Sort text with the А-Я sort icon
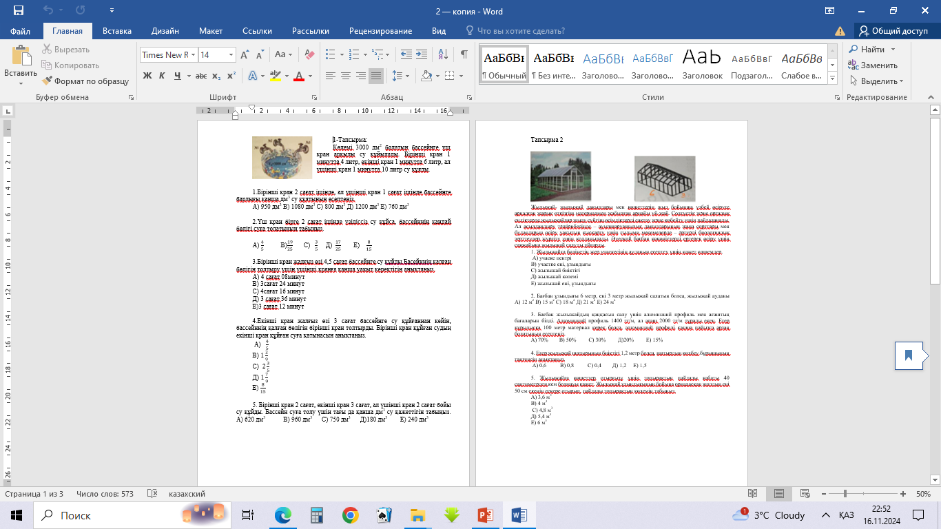This screenshot has height=529, width=941. [442, 54]
